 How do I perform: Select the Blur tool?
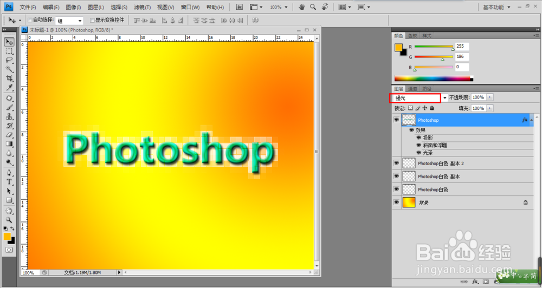(x=9, y=153)
